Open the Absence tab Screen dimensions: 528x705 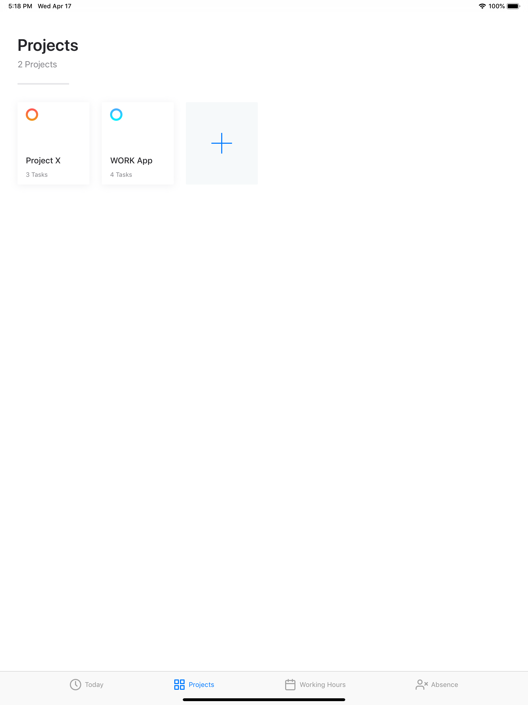(436, 684)
